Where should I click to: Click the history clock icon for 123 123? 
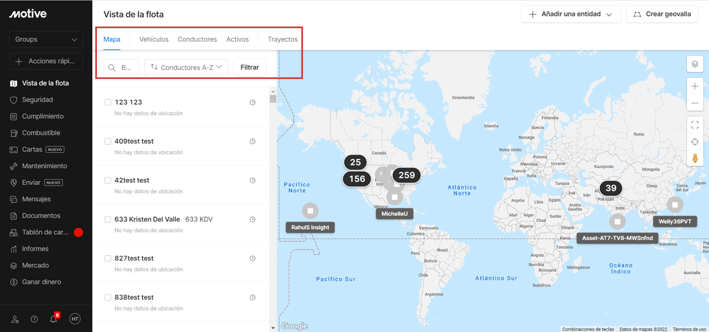[253, 102]
